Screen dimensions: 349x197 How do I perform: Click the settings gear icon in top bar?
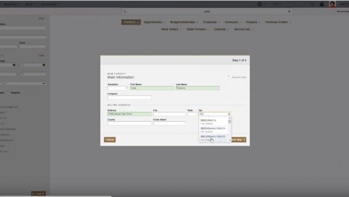(260, 4)
